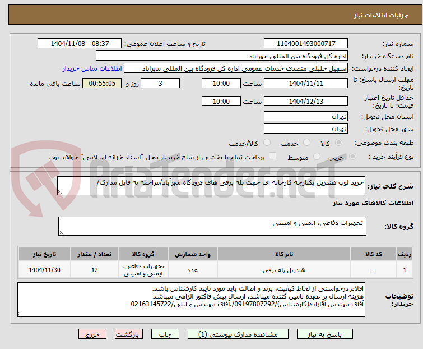Click the کد کالا column header

pyautogui.click(x=373, y=254)
